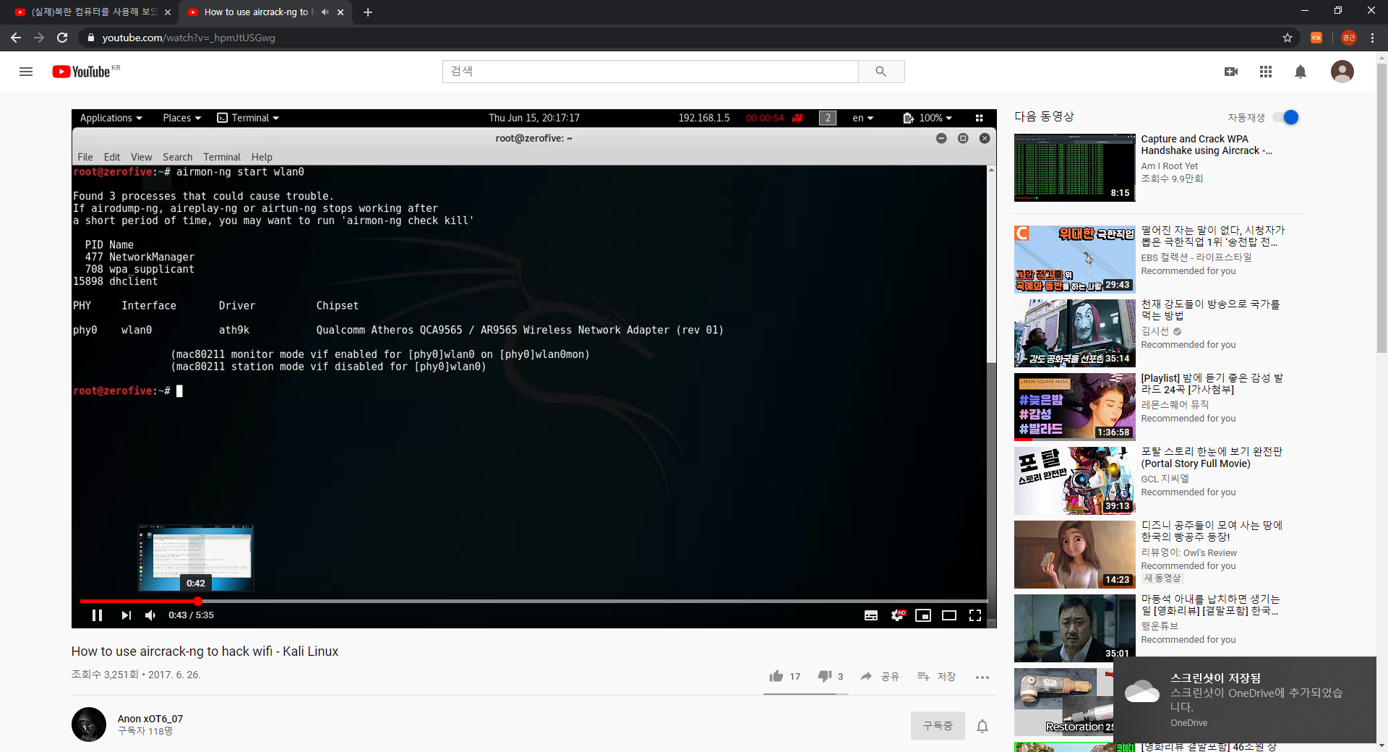Click the 다음 동영상 heading text
Image resolution: width=1388 pixels, height=752 pixels.
pos(1044,116)
